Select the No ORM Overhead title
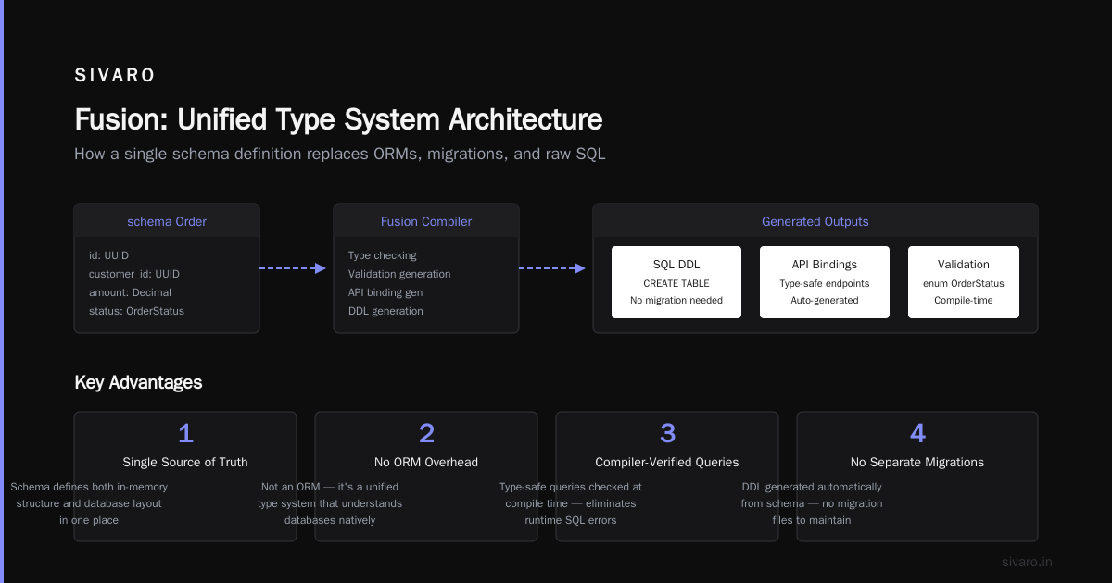 coord(426,462)
